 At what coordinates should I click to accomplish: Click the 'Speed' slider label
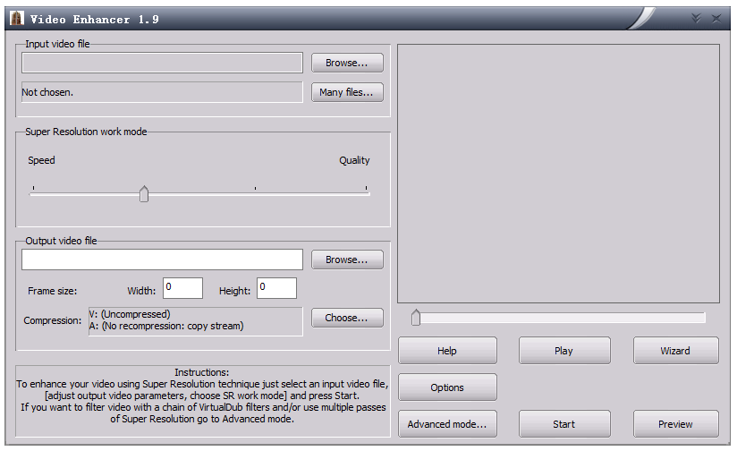tap(41, 160)
